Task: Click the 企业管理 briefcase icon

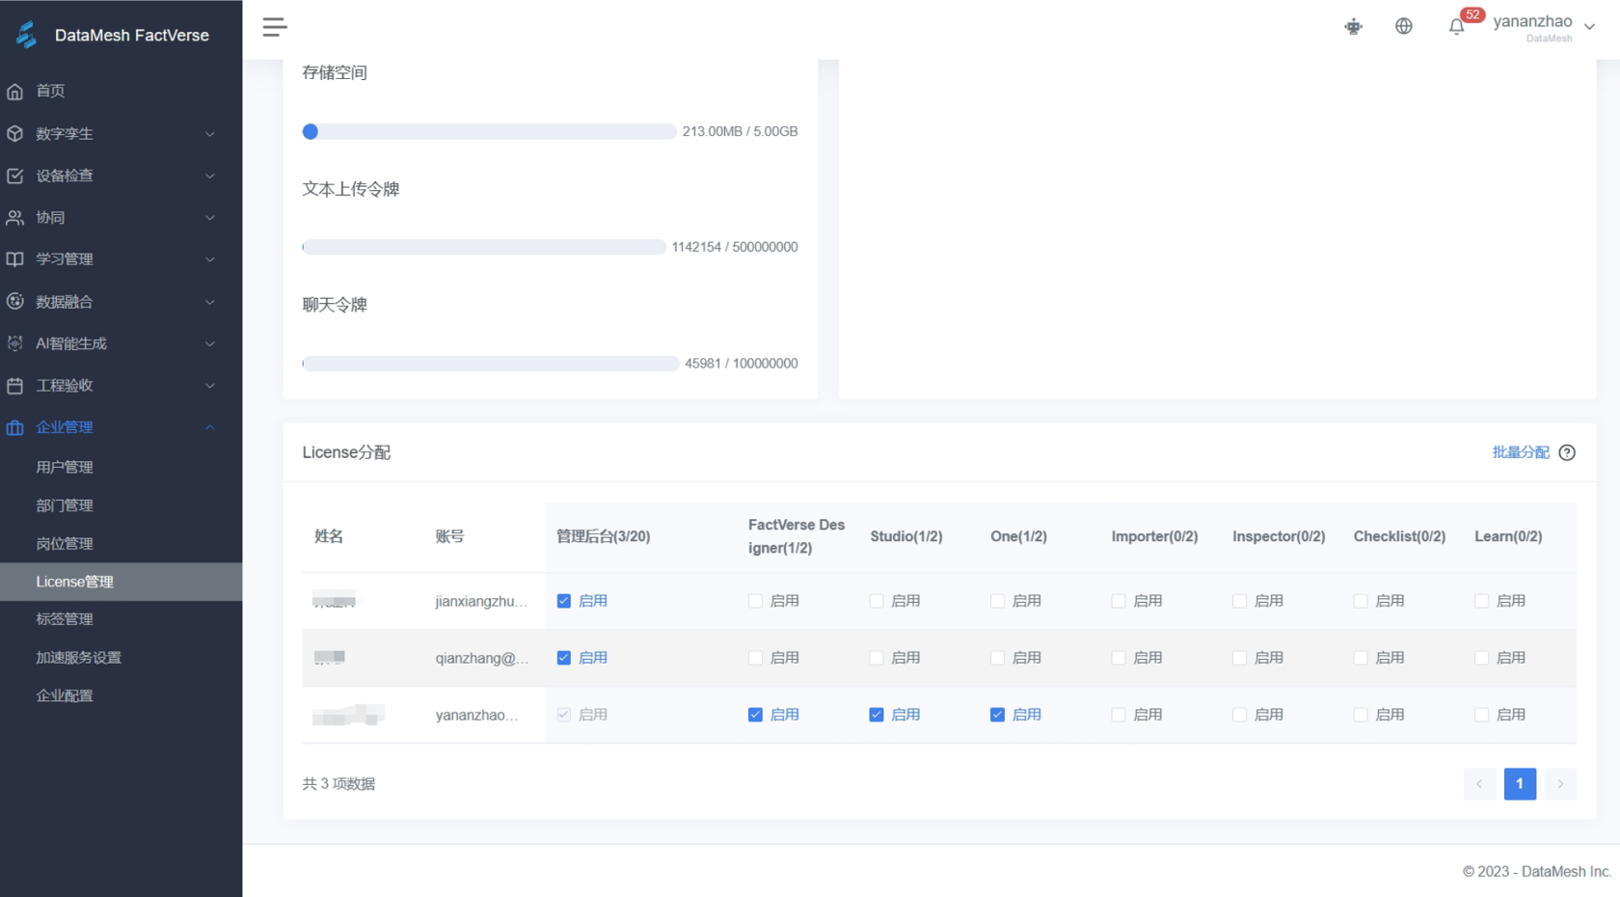Action: 14,427
